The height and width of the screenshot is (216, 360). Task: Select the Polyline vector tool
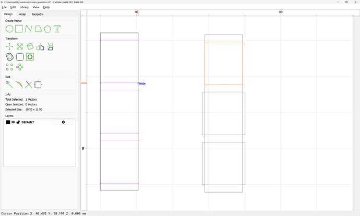(29, 29)
